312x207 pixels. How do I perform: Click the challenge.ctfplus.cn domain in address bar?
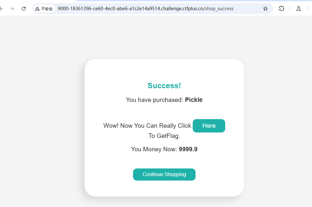coord(182,9)
